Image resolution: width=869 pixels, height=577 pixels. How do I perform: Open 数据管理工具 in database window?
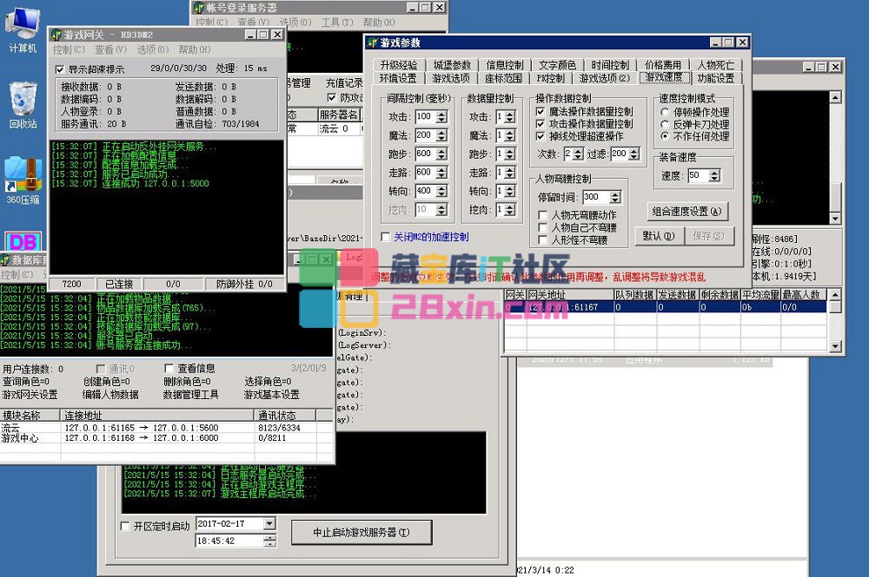[x=190, y=395]
